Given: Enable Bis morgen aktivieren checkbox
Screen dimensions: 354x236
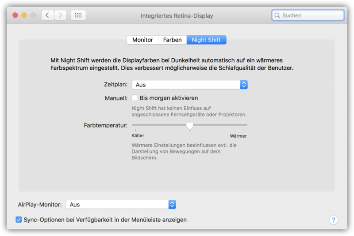Looking at the screenshot, I should click(135, 98).
